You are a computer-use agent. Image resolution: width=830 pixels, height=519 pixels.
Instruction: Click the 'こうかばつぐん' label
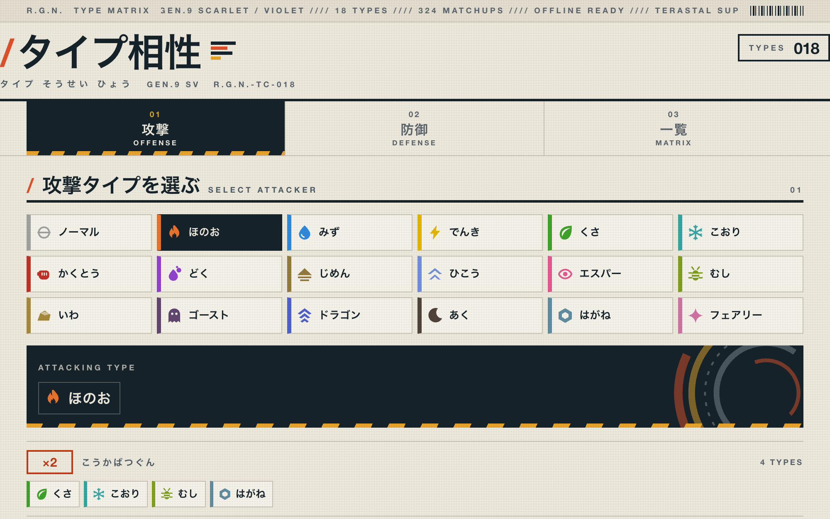click(119, 462)
